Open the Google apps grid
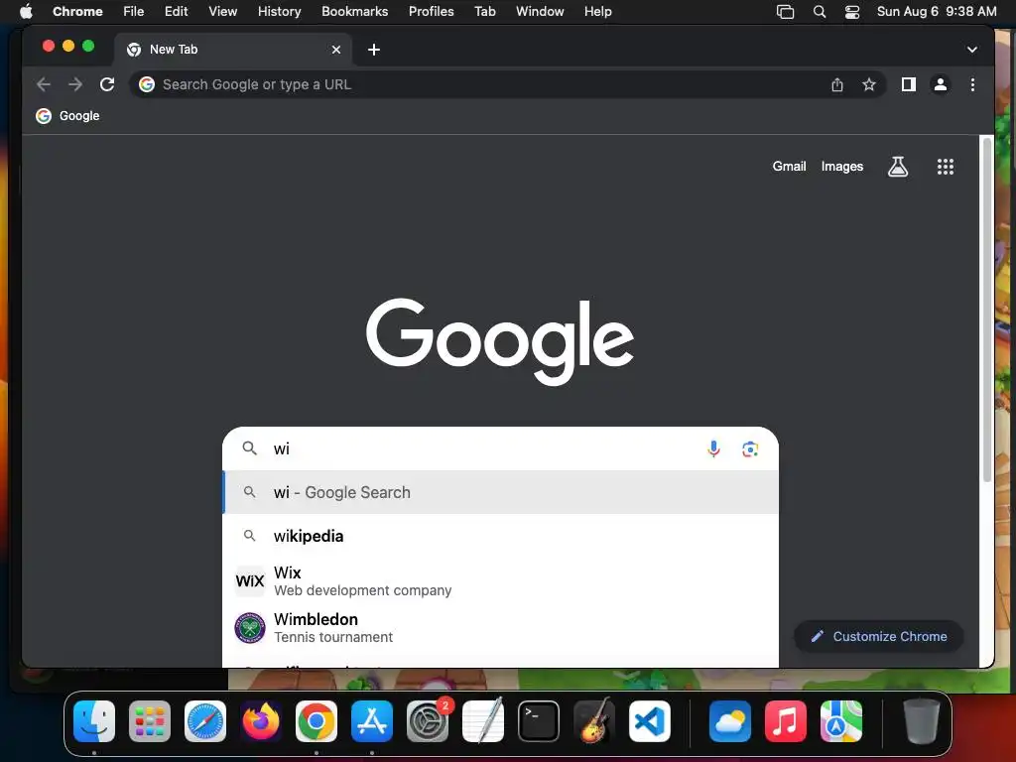Screen dimensions: 1016x762 945,167
